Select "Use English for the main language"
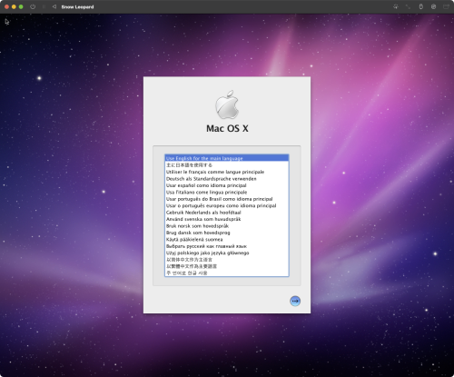Viewport: 454px width, 377px height. (x=227, y=158)
